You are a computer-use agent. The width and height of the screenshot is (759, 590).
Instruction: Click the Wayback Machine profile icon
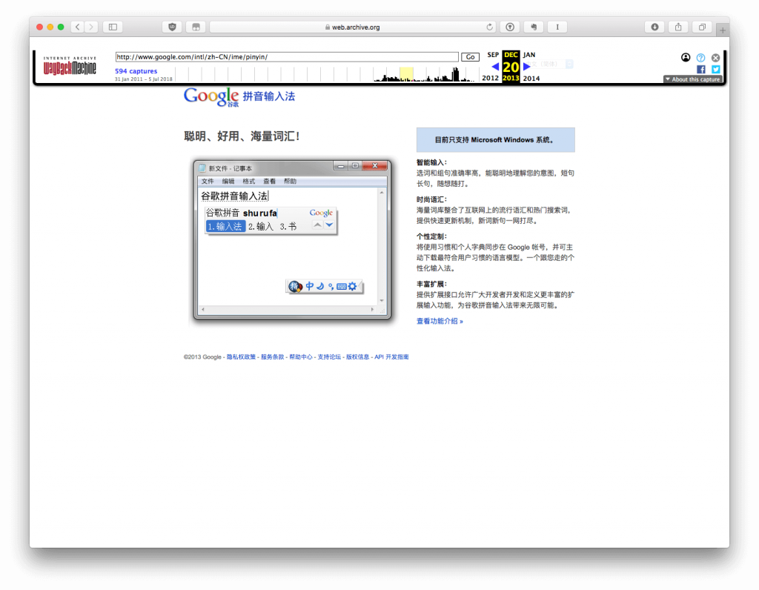pos(686,57)
